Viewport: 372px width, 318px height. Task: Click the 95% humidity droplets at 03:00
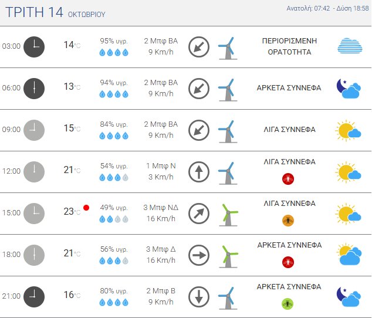tap(113, 53)
